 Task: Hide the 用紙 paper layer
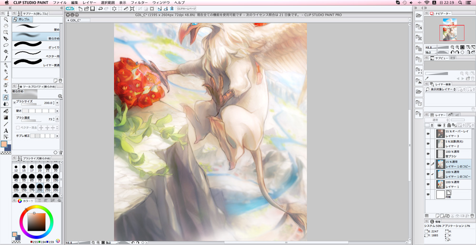(x=428, y=194)
